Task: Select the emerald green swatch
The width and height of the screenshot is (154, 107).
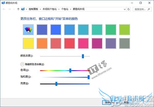Action: click(111, 30)
